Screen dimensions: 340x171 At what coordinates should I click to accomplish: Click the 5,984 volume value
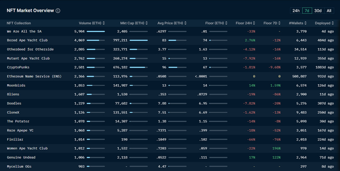(x=79, y=31)
